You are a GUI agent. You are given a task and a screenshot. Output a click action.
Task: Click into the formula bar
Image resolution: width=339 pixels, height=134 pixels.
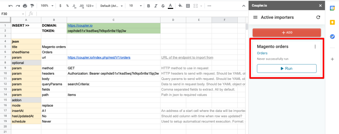pyautogui.click(x=142, y=14)
